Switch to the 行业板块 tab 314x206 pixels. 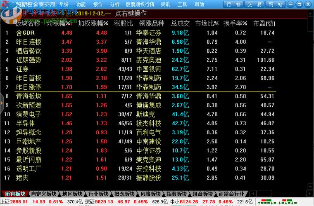[98, 194]
